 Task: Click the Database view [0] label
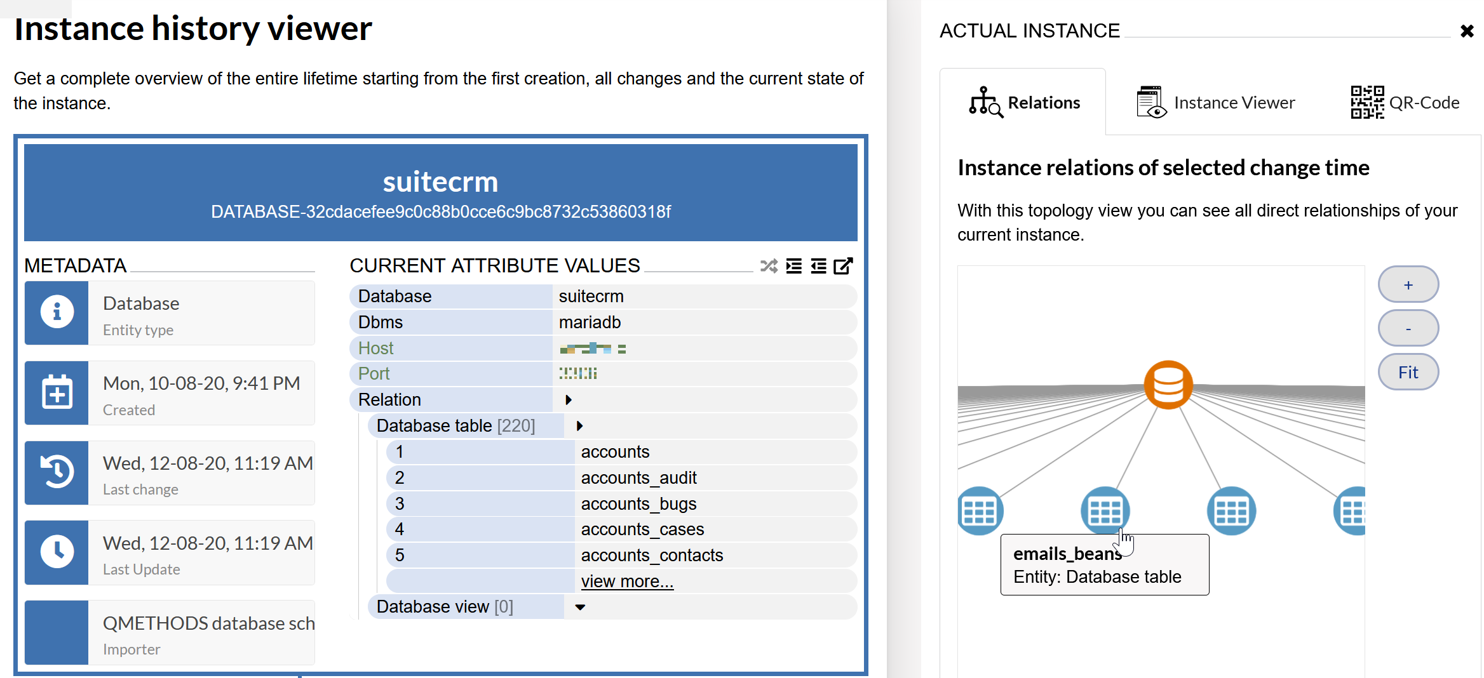tap(444, 606)
